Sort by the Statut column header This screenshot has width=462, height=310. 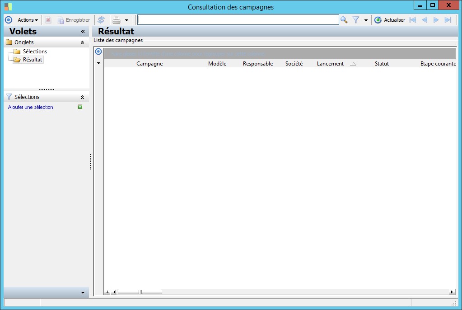point(382,64)
